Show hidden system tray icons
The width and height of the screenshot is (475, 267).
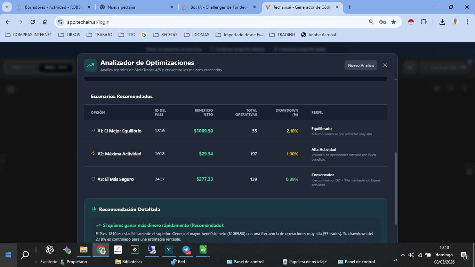403,255
